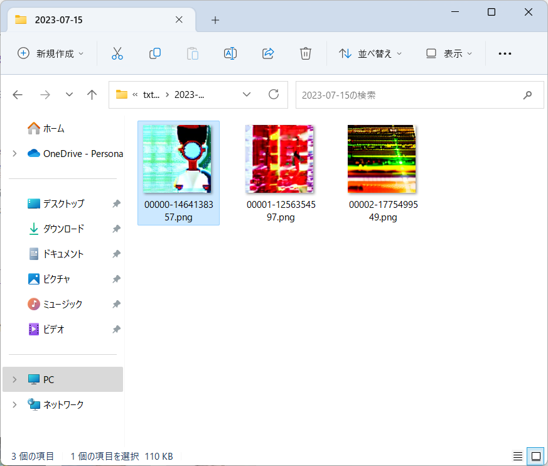The image size is (548, 466).
Task: Go up one folder level
Action: pos(92,95)
